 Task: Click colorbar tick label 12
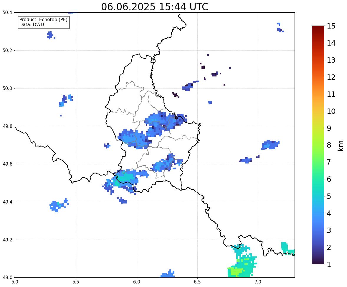331,77
